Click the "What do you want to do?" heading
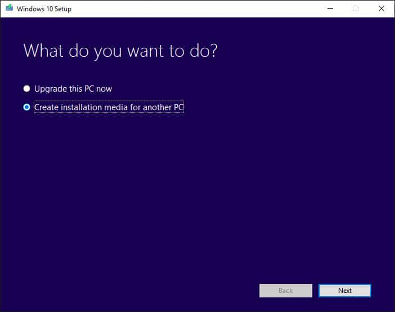This screenshot has width=395, height=312. pyautogui.click(x=120, y=51)
